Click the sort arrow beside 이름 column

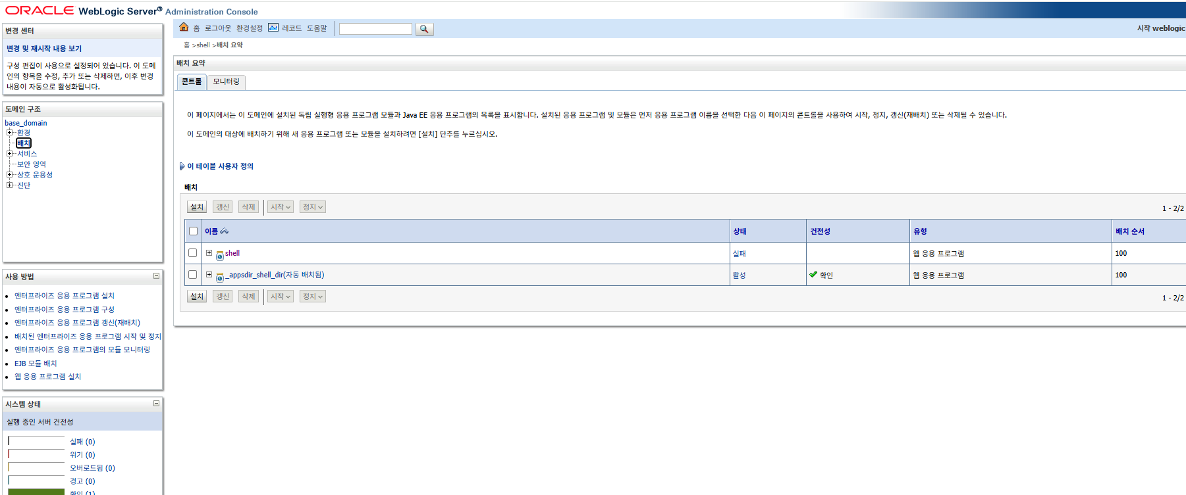coord(225,231)
